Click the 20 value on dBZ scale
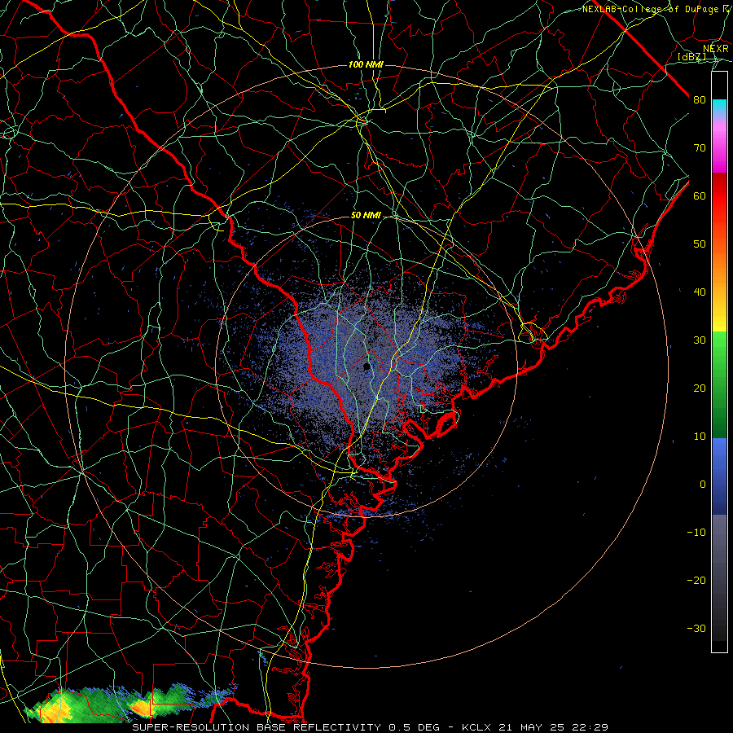 click(x=700, y=388)
